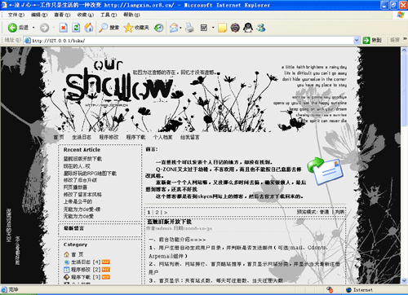The width and height of the screenshot is (408, 295).
Task: Open the Back button history dropdown
Action: click(x=33, y=28)
